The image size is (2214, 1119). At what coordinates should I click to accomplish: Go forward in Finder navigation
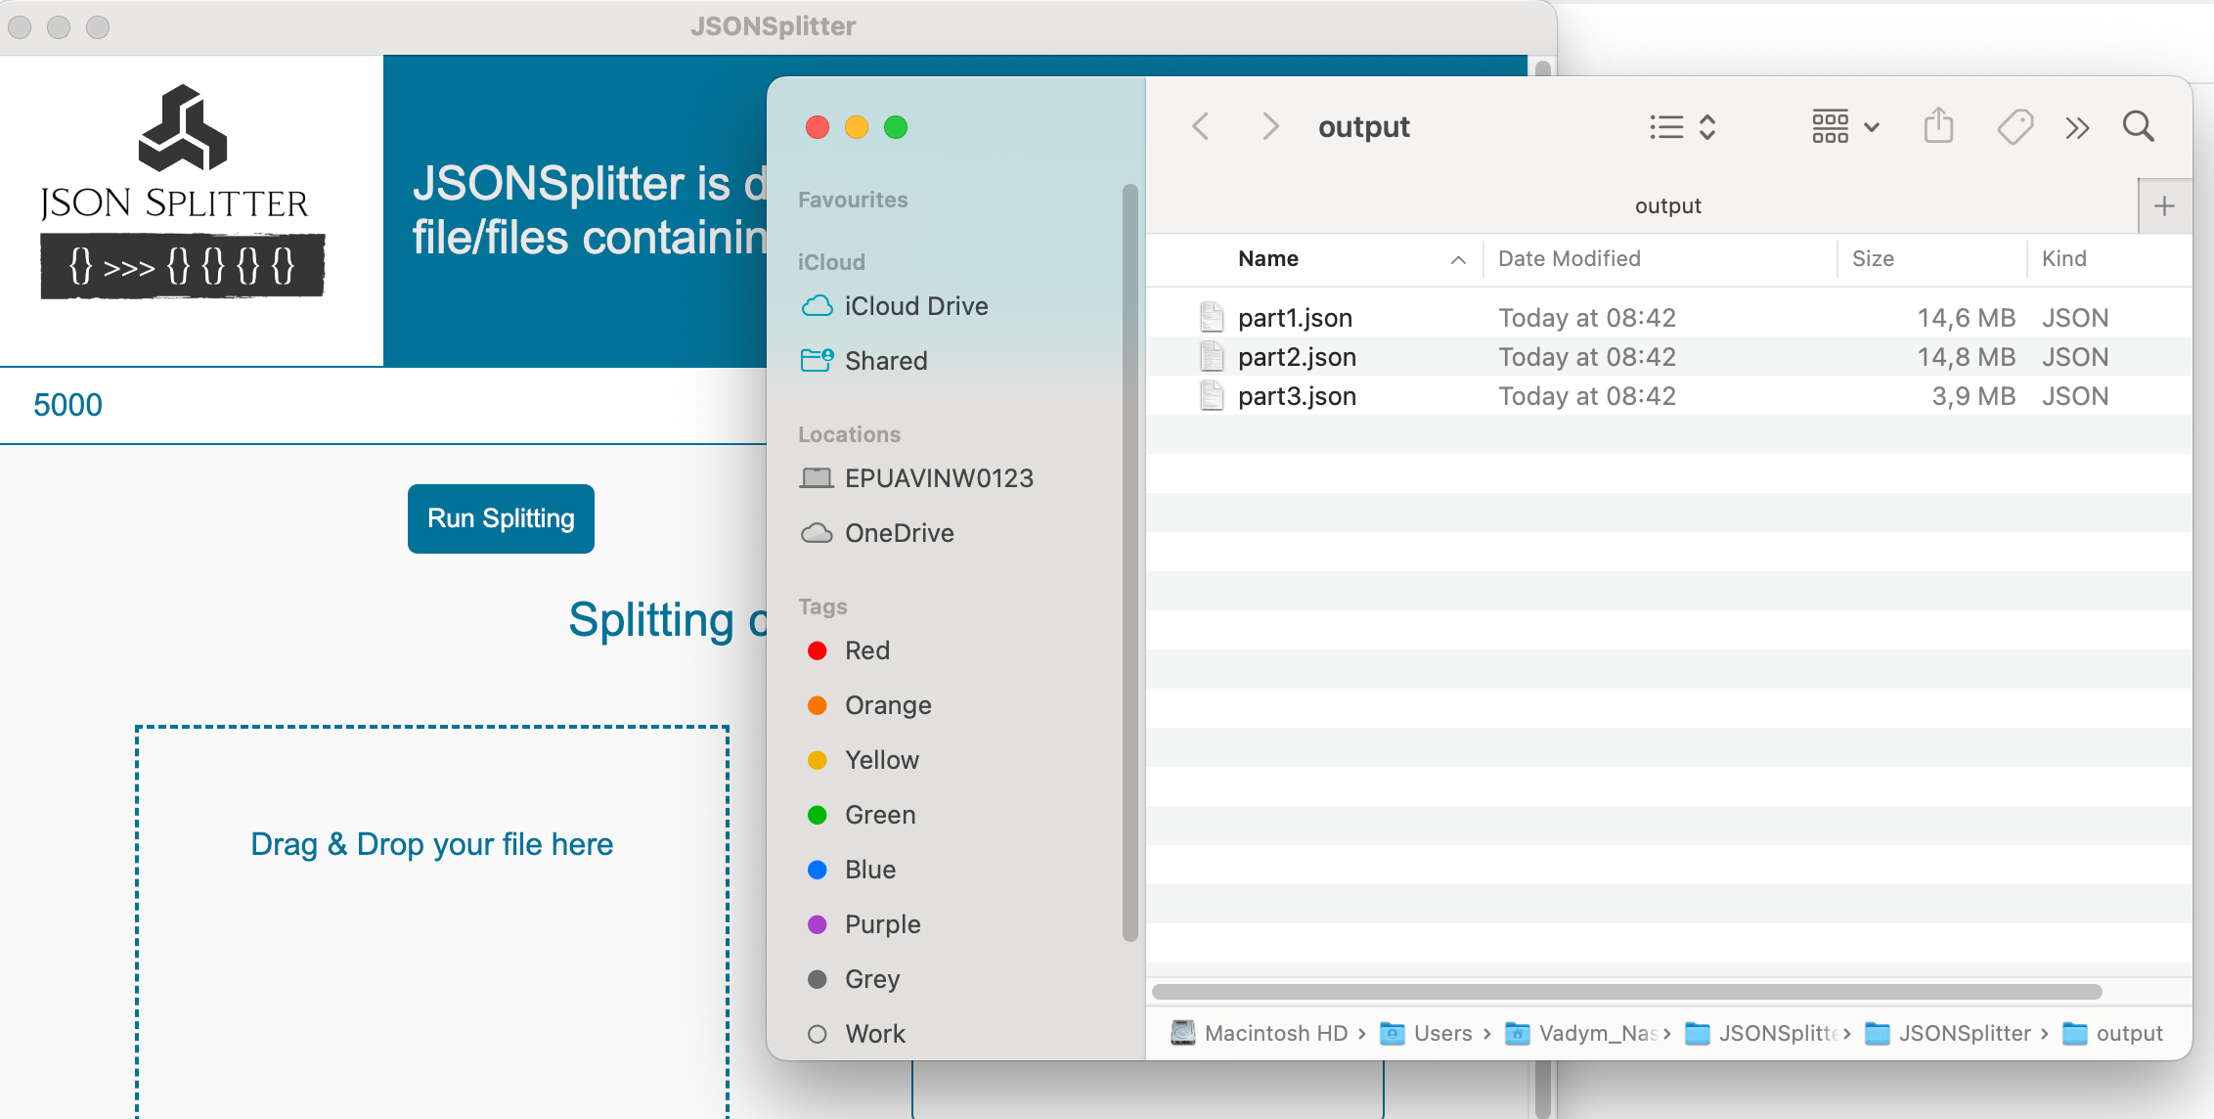(x=1269, y=127)
